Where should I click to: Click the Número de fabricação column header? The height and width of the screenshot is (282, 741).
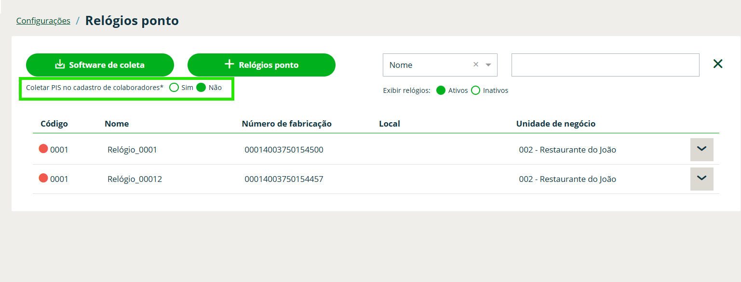[286, 124]
